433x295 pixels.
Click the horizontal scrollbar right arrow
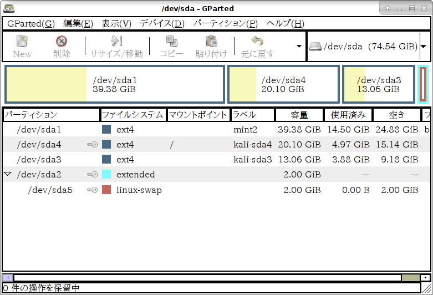coord(425,277)
